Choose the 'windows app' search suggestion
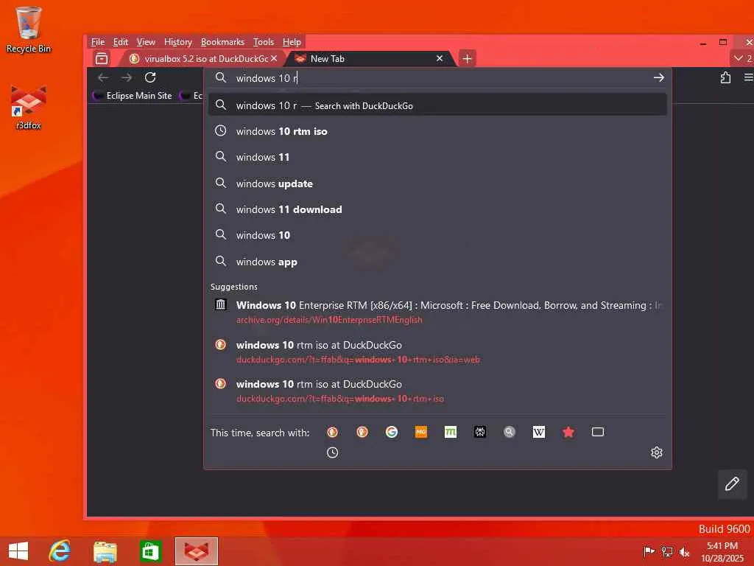Image resolution: width=754 pixels, height=566 pixels. point(437,262)
